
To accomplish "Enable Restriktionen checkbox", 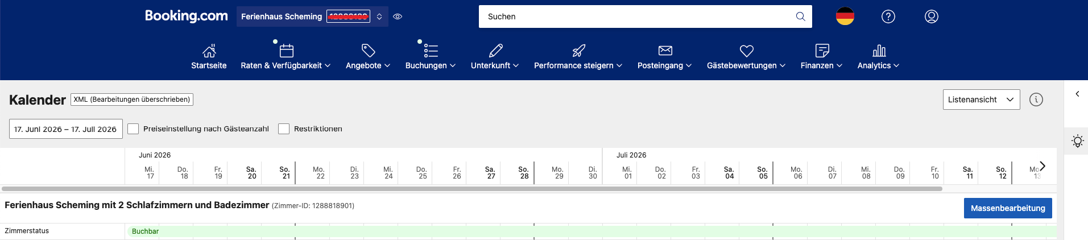I will [x=284, y=129].
